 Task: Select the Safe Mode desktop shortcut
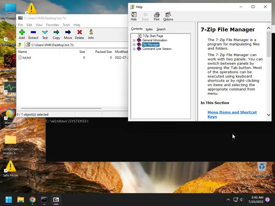pos(10,168)
